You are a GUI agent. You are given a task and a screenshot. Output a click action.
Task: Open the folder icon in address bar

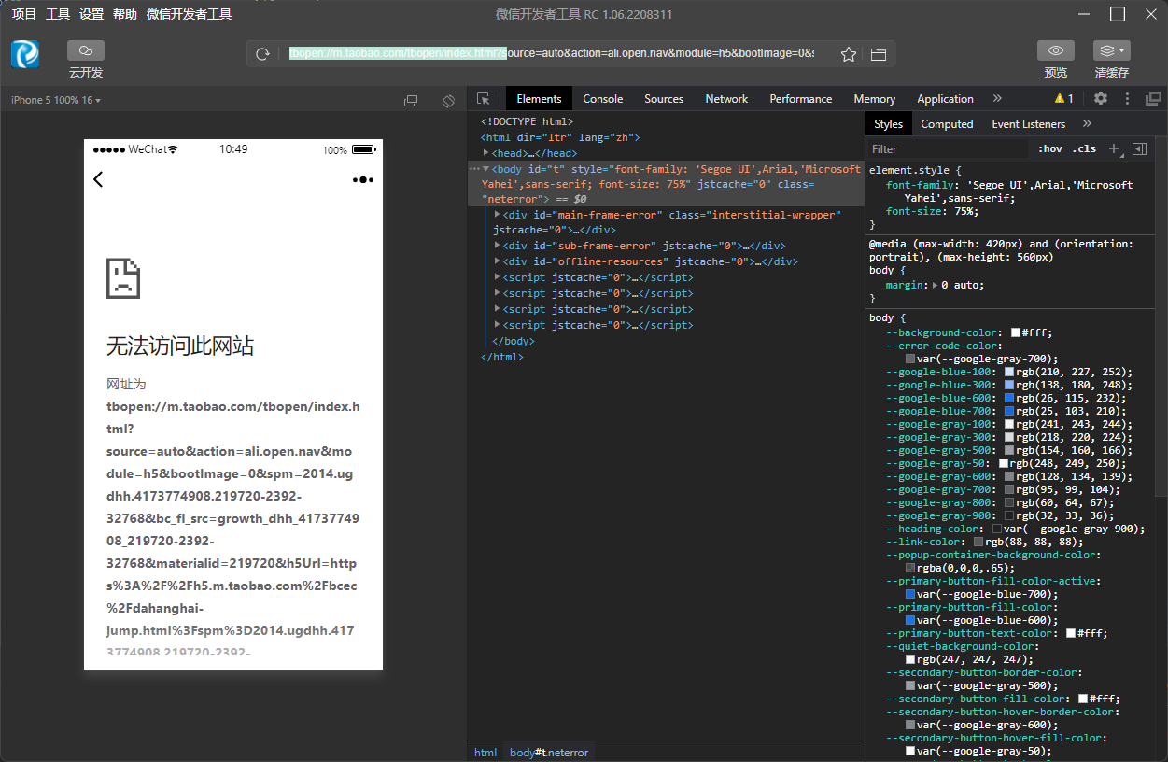[879, 54]
